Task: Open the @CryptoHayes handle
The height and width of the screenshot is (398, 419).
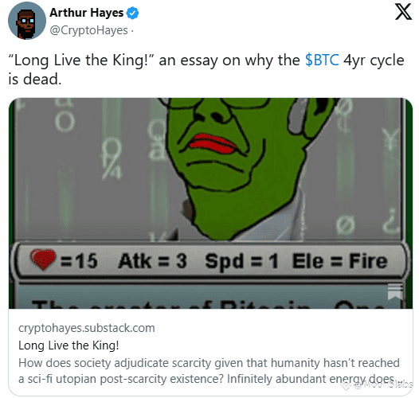Action: [88, 30]
